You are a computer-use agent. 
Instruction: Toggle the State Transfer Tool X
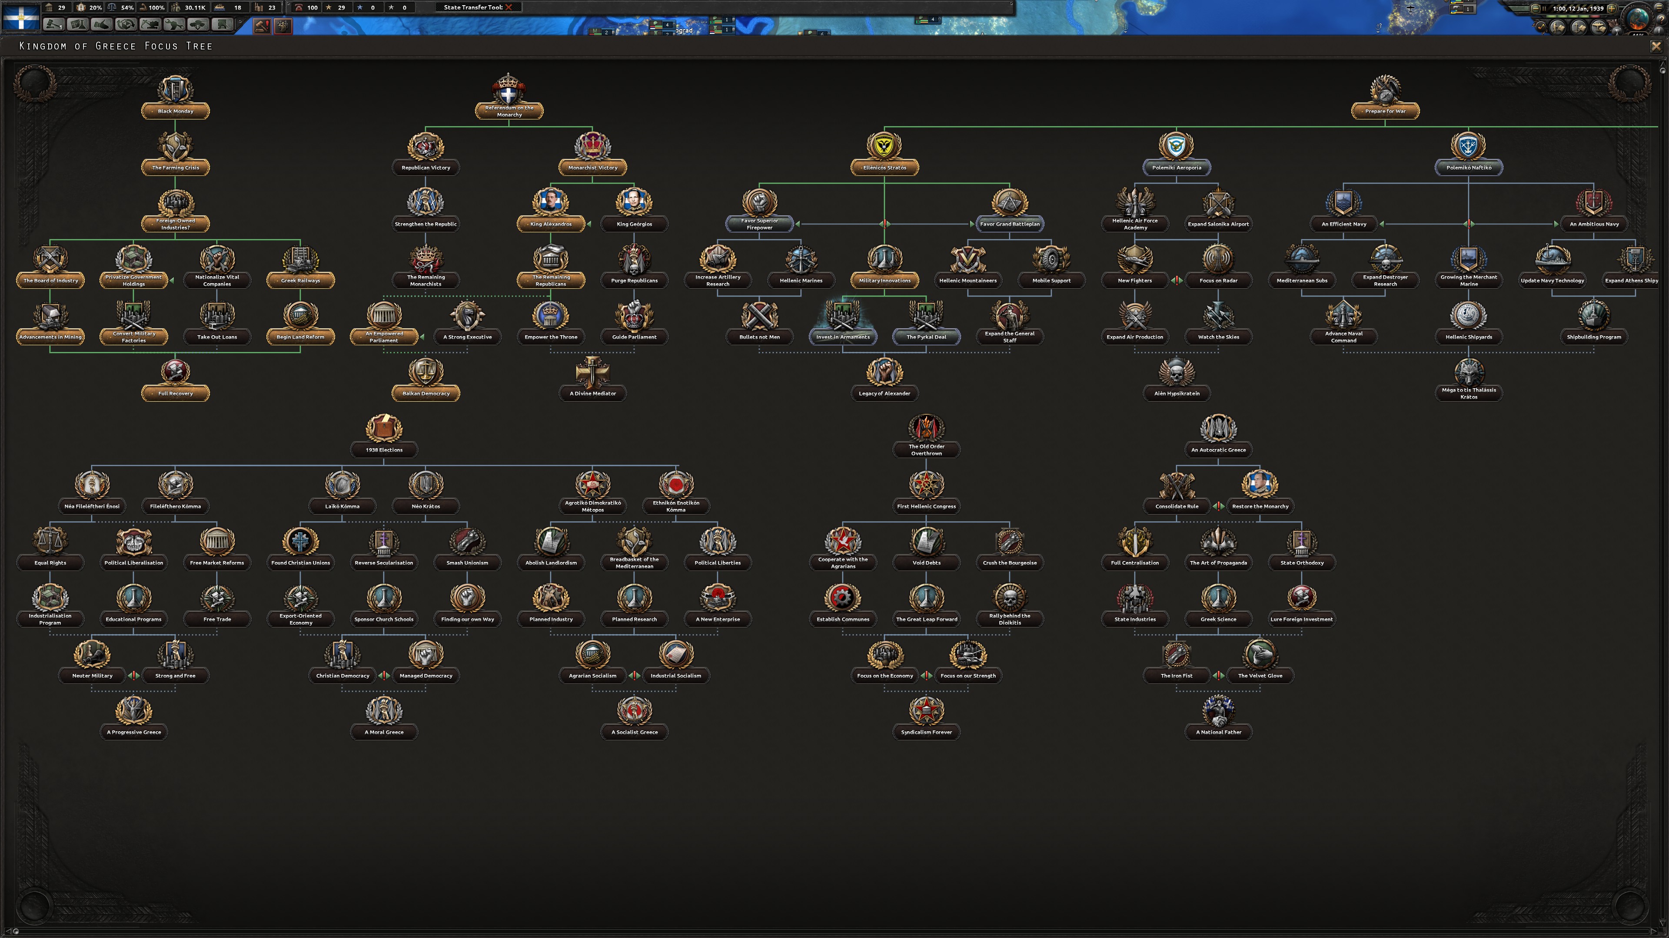tap(509, 7)
